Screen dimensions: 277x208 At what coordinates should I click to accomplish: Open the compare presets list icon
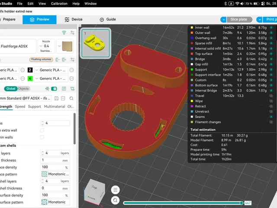[x=64, y=88]
